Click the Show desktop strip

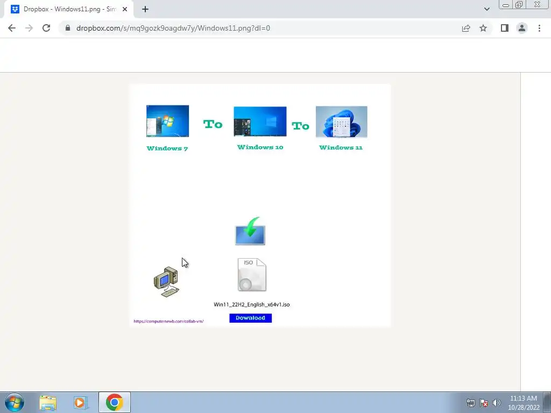point(547,402)
